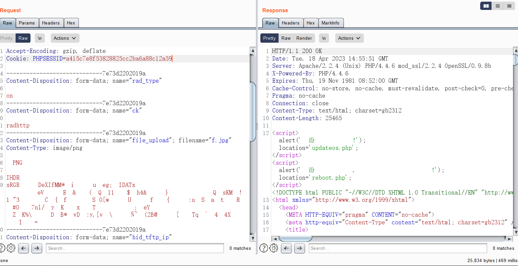
Task: Open Actions dropdown in Response panel
Action: pos(350,38)
